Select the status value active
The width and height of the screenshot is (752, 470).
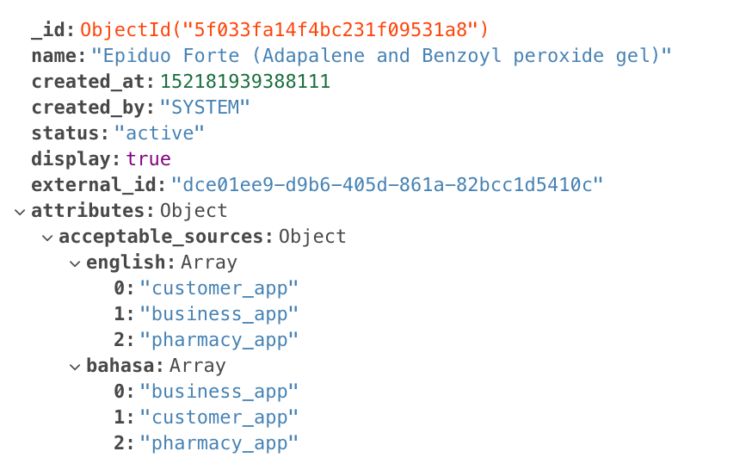pyautogui.click(x=159, y=133)
